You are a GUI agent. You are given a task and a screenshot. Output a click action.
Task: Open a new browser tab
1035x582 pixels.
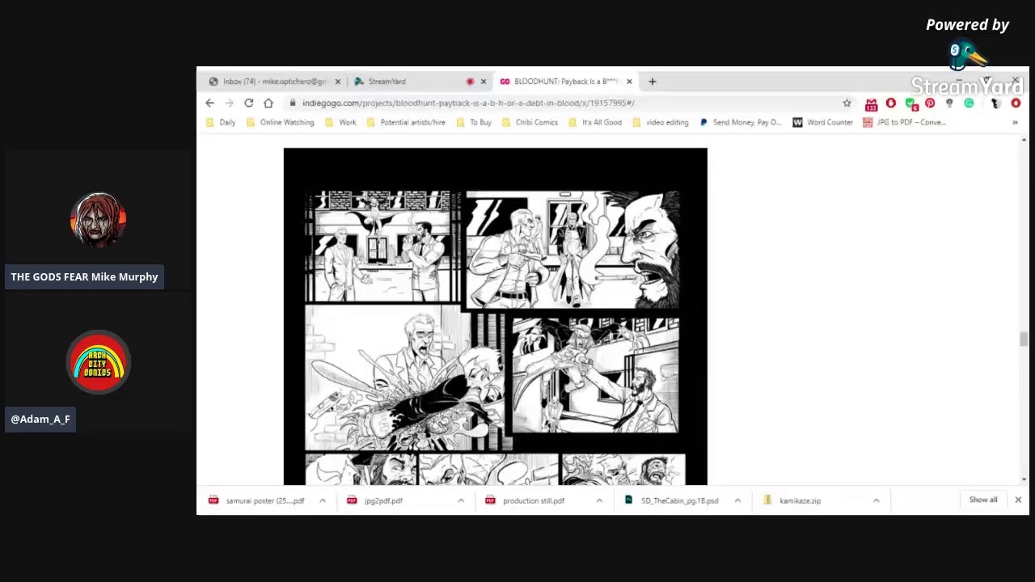point(652,82)
